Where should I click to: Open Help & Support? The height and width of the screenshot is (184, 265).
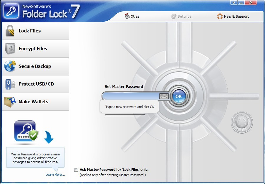coord(233,17)
